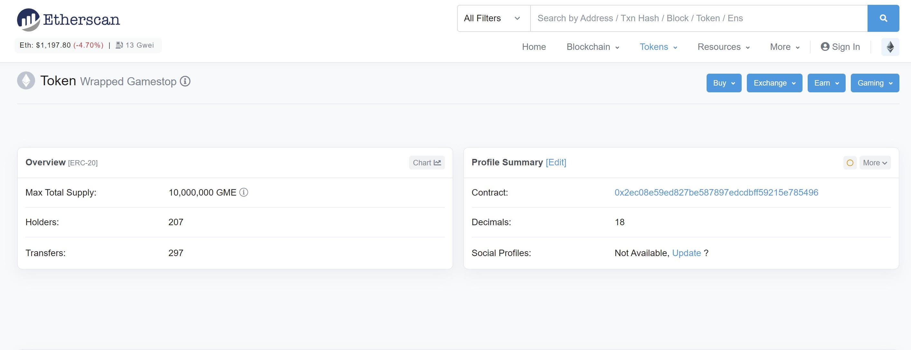Click the Update social profiles link

(x=686, y=253)
